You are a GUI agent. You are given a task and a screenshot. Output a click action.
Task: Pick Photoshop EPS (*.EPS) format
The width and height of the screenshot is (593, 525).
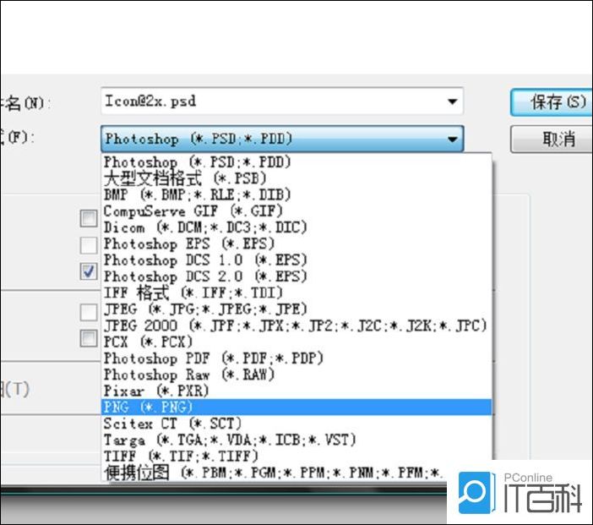[296, 243]
